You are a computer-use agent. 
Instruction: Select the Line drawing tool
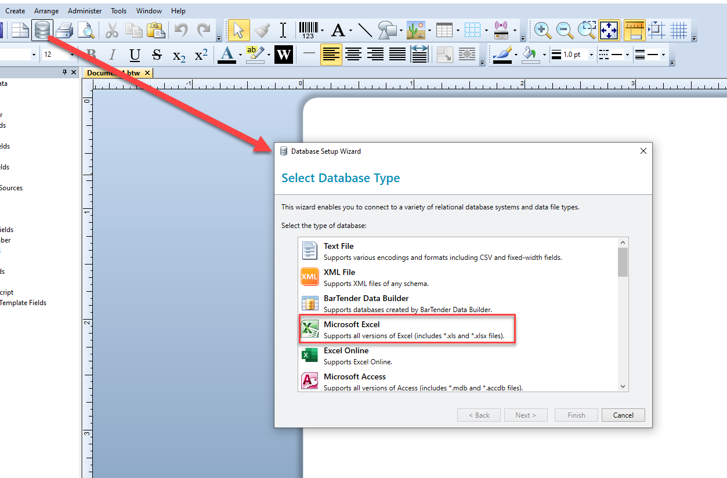(x=365, y=30)
